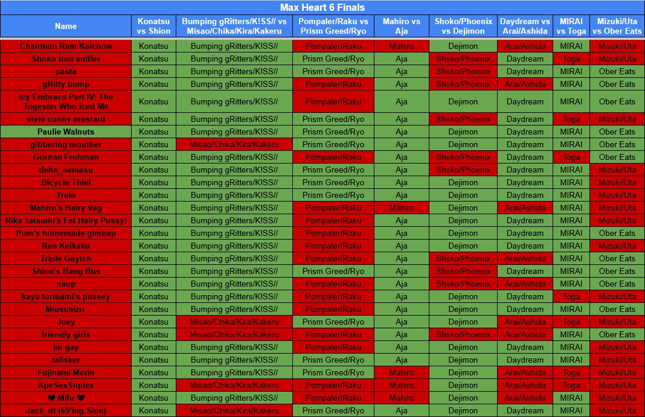Click the Mahiro vs Aja column header
The width and height of the screenshot is (645, 417).
pyautogui.click(x=402, y=26)
